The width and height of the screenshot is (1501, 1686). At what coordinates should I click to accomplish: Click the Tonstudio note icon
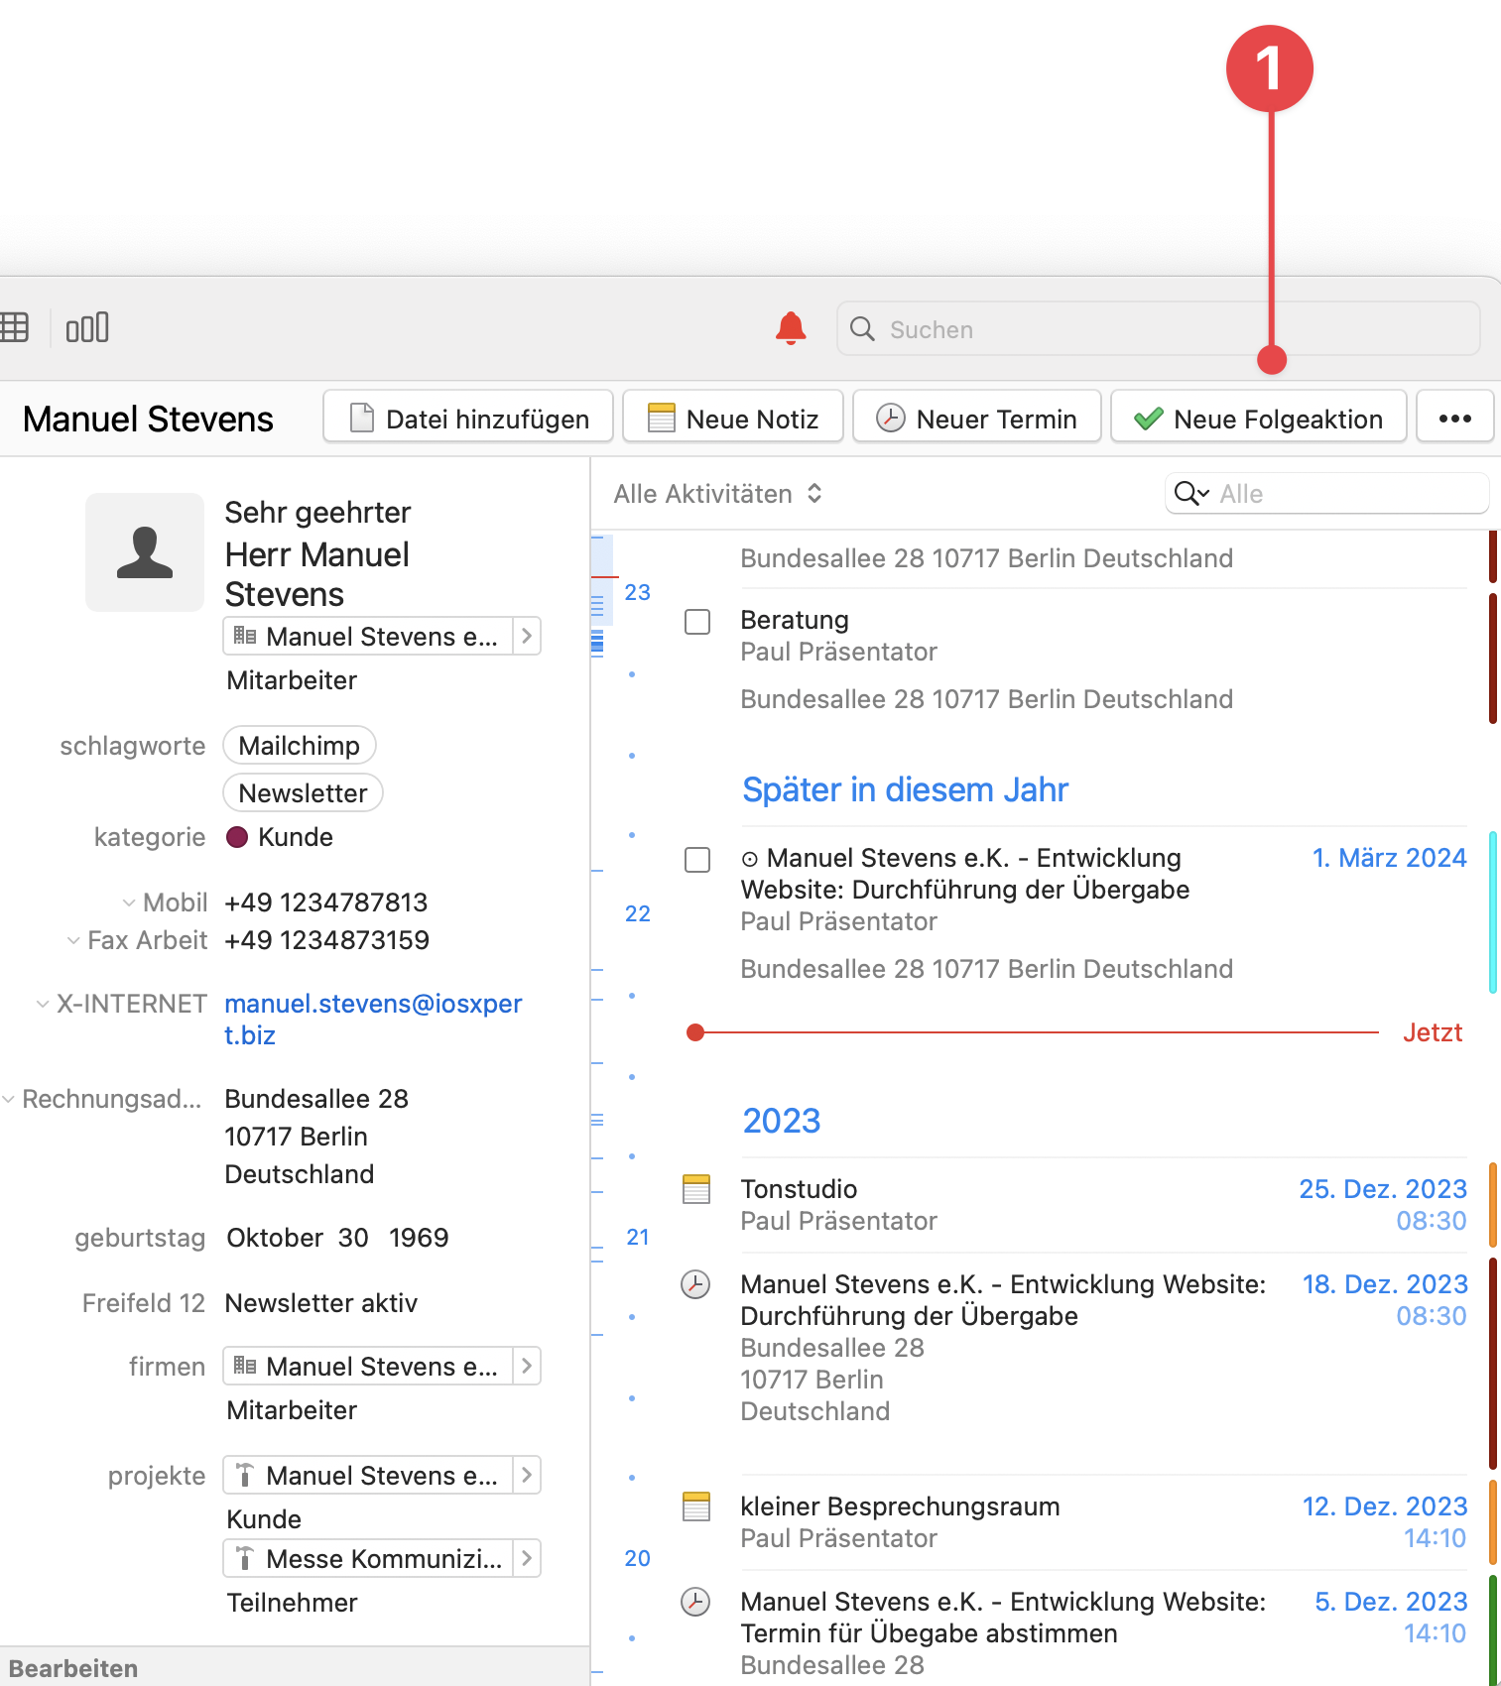696,1189
